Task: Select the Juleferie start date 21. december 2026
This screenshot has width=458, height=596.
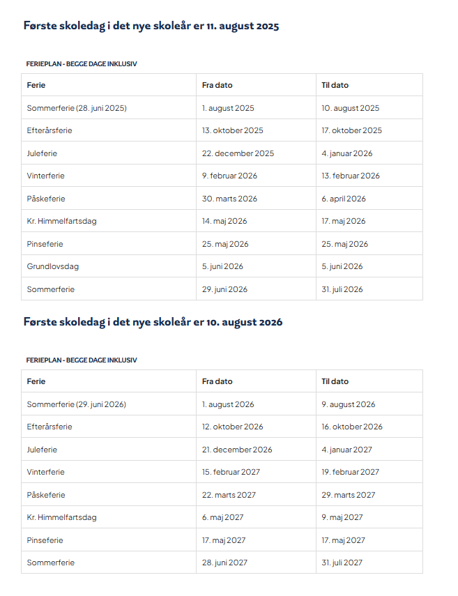Action: coord(237,450)
